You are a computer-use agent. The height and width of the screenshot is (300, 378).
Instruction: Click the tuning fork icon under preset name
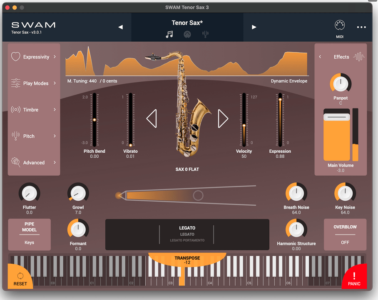click(x=205, y=35)
